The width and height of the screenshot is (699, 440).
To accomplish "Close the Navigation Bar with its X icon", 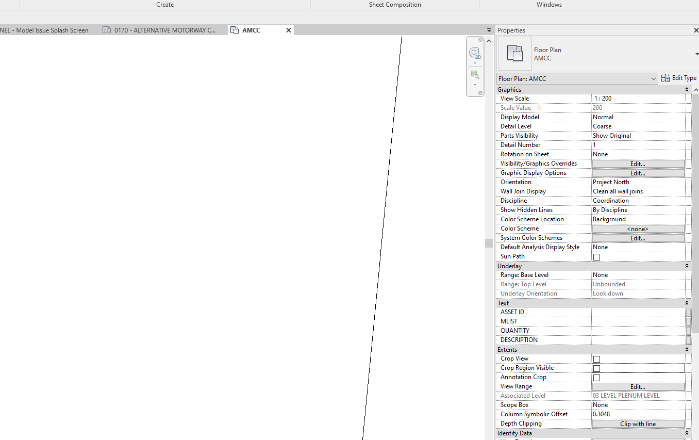I will 480,40.
